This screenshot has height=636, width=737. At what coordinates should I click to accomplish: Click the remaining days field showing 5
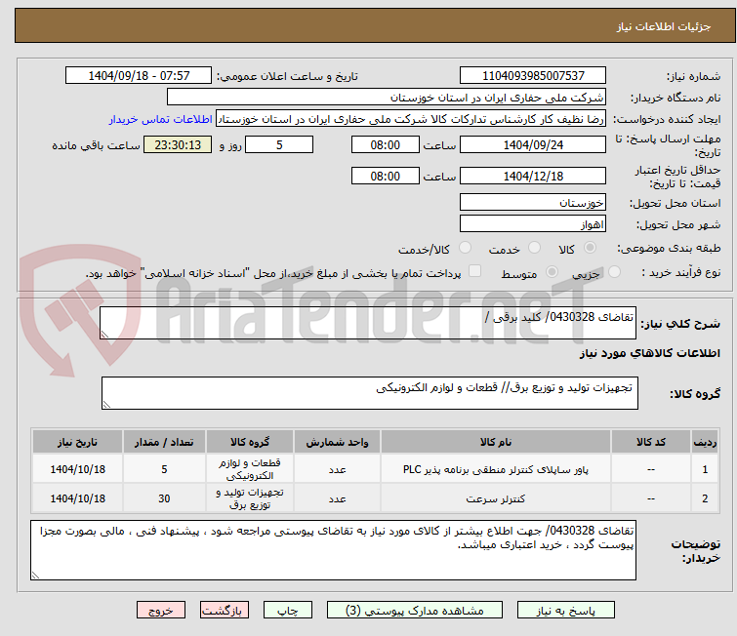[279, 144]
